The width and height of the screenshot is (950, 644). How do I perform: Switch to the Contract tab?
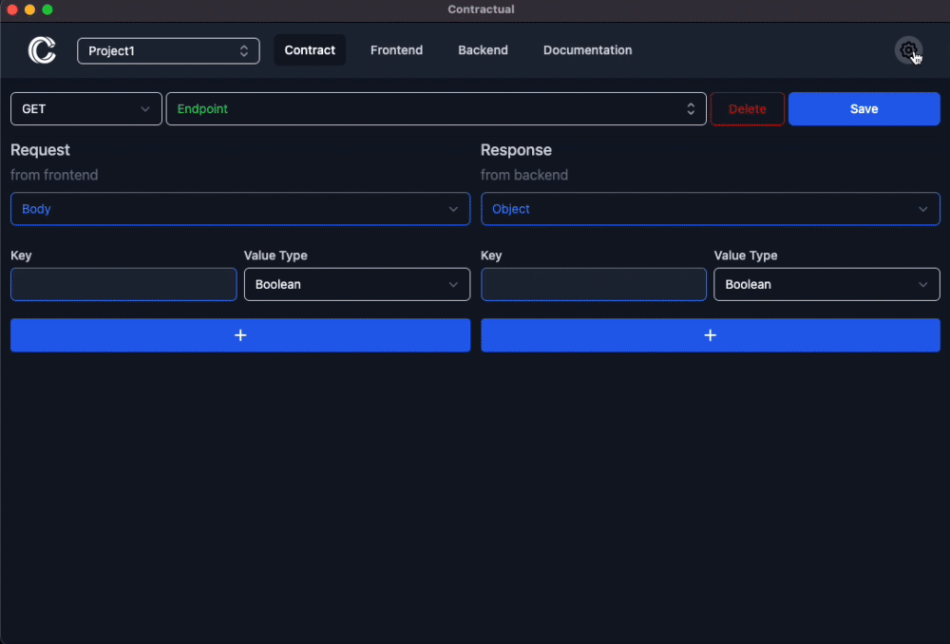click(x=310, y=50)
